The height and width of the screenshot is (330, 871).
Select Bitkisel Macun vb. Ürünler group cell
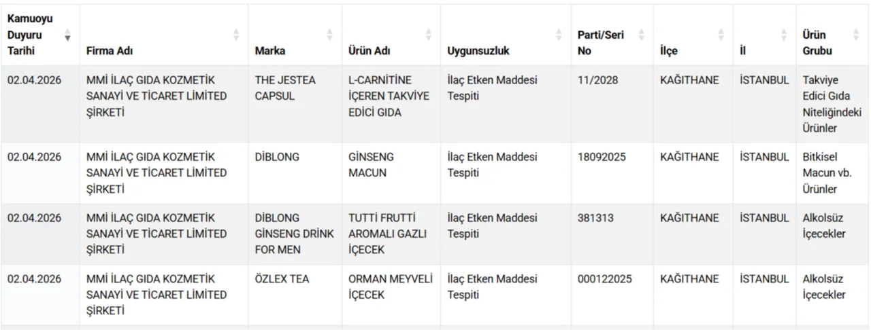[827, 172]
